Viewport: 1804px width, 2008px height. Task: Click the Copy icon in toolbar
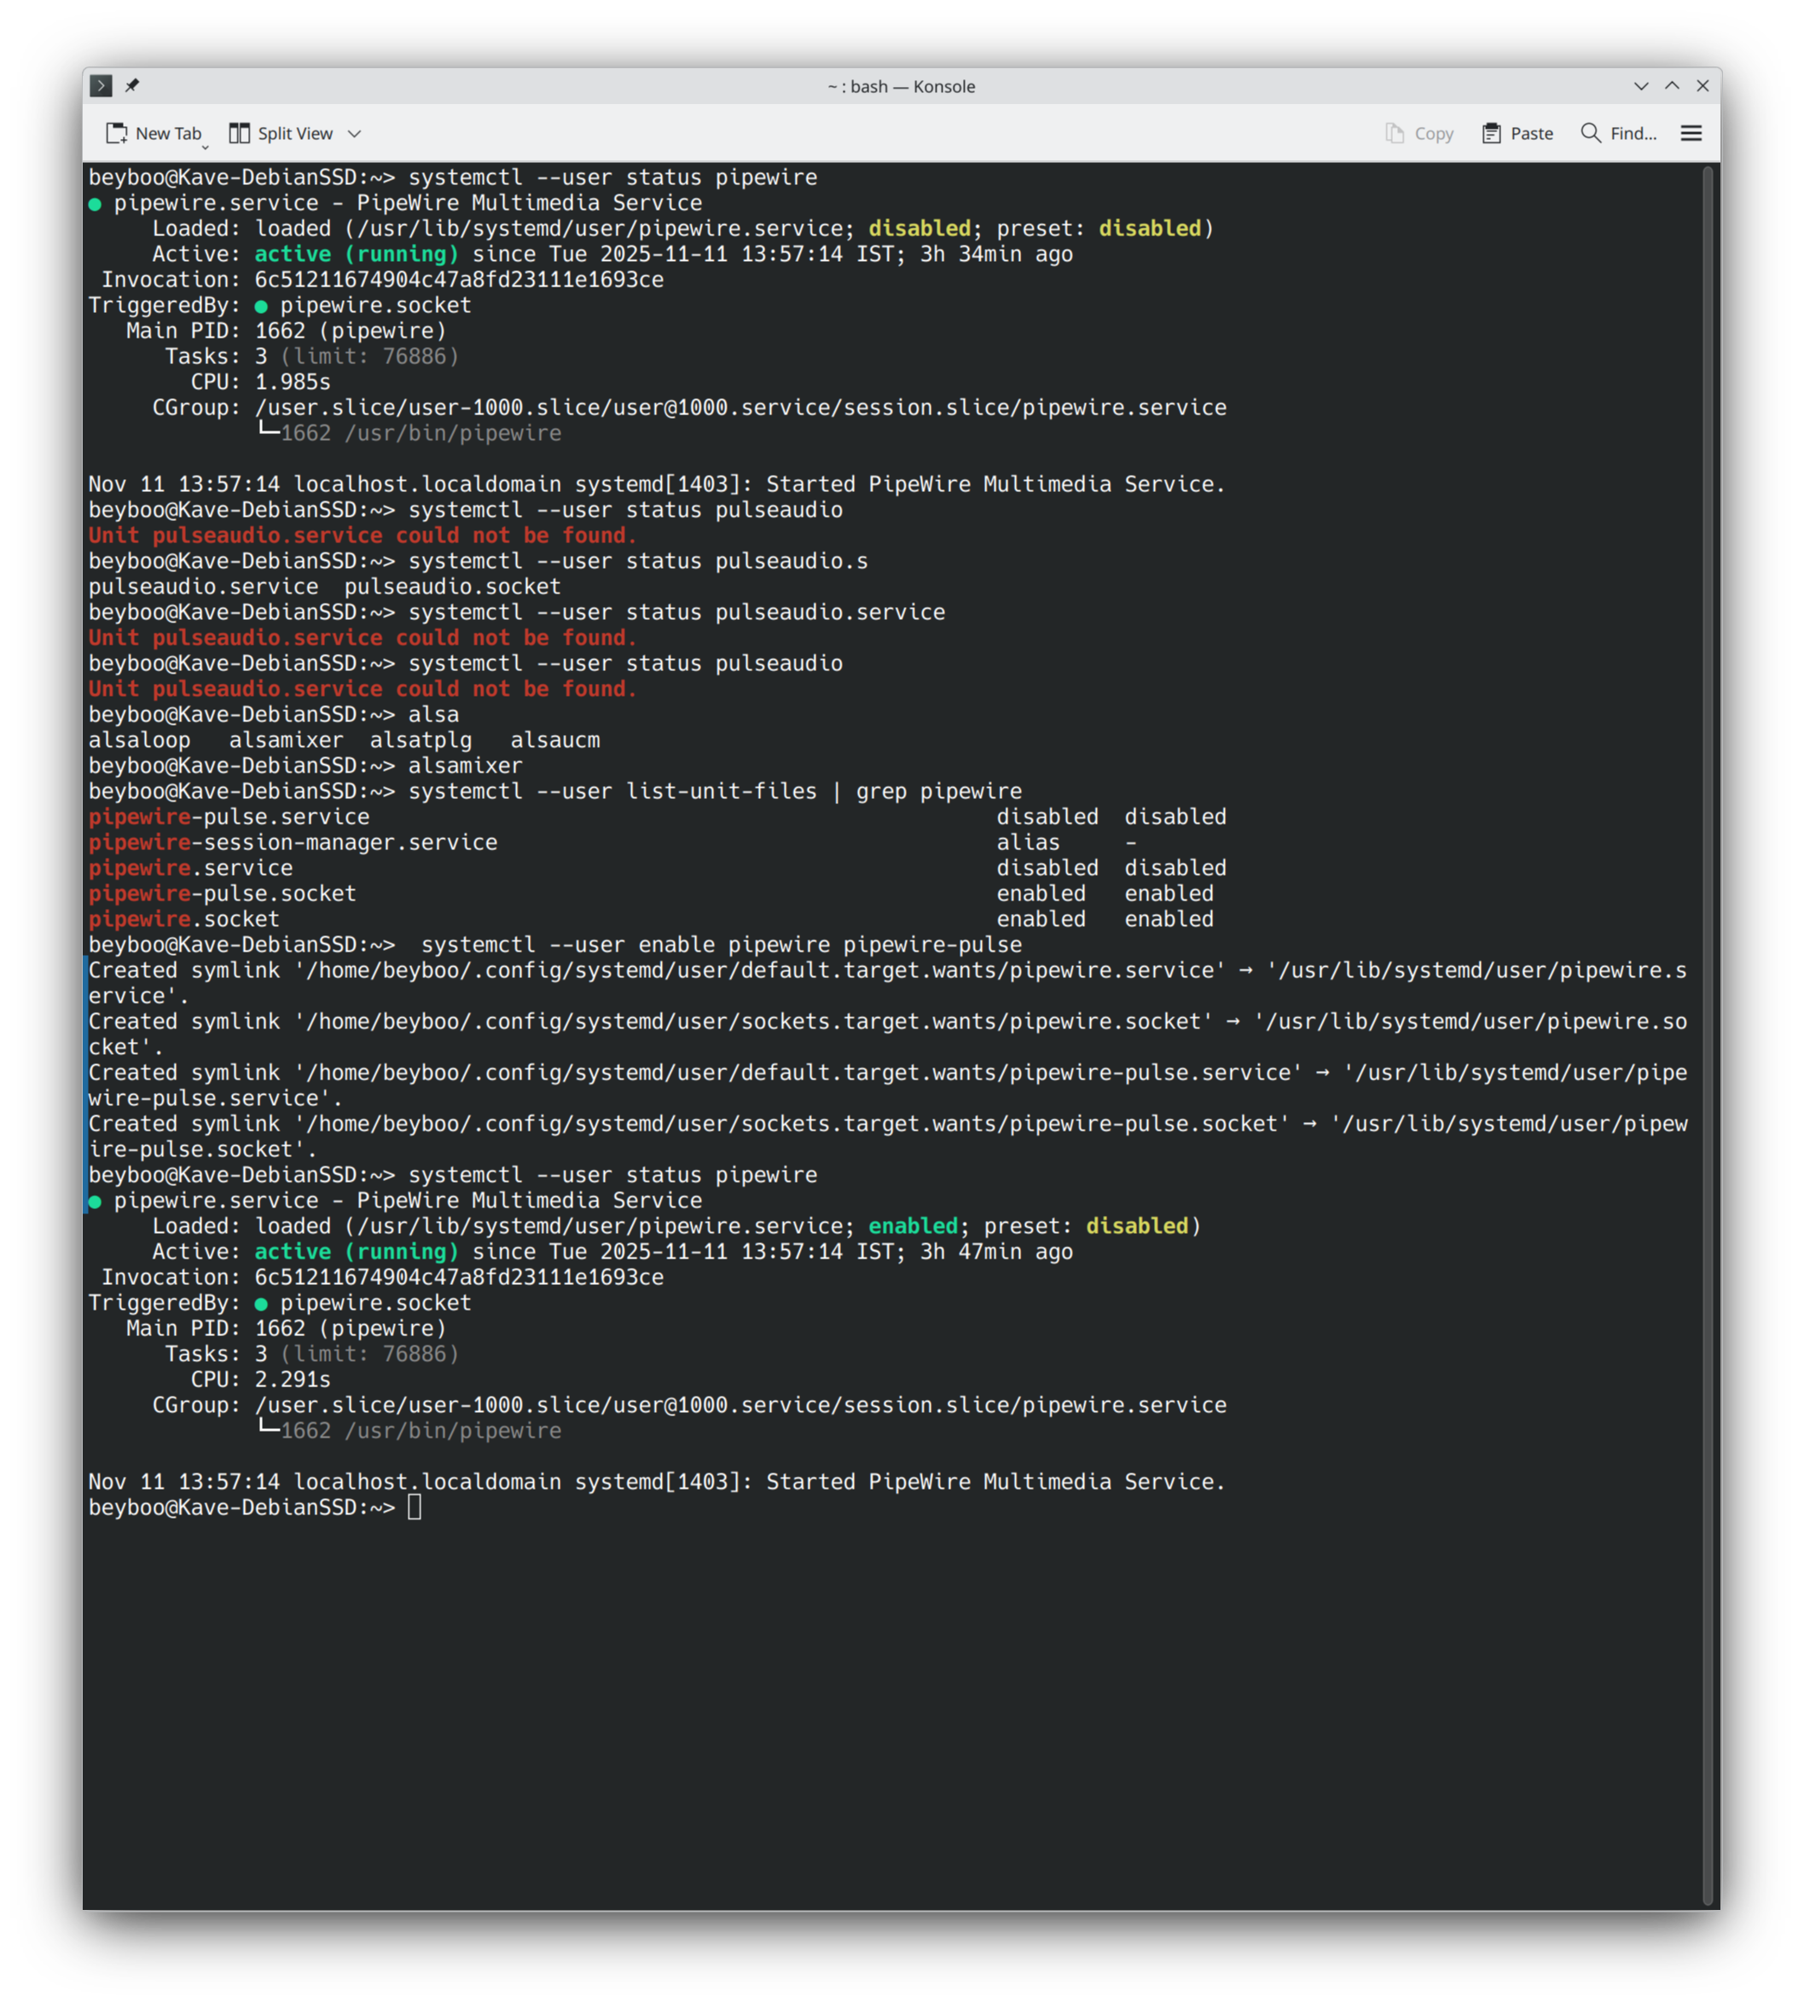(x=1395, y=134)
